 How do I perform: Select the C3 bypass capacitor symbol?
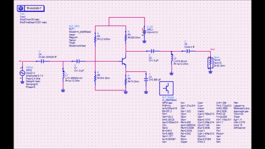click(146, 79)
